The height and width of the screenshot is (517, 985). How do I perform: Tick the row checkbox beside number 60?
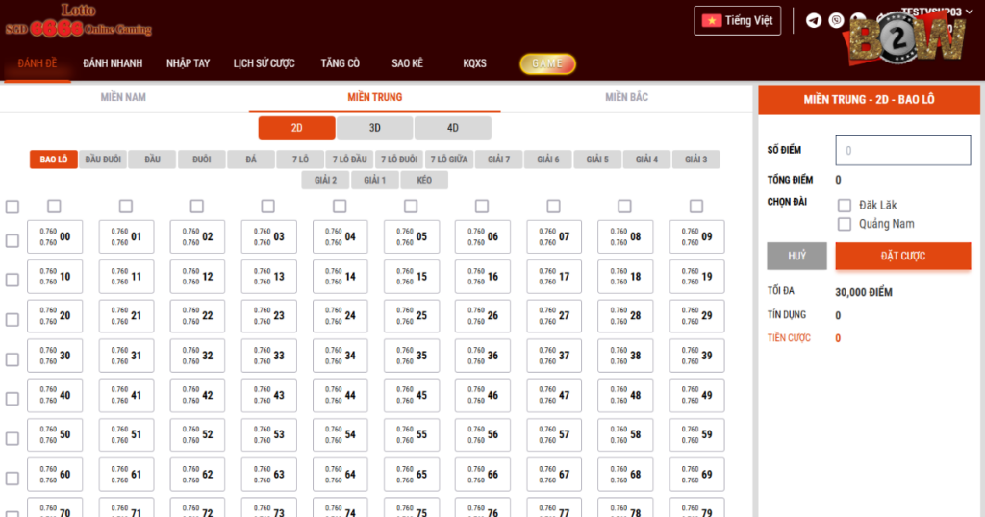click(x=12, y=479)
